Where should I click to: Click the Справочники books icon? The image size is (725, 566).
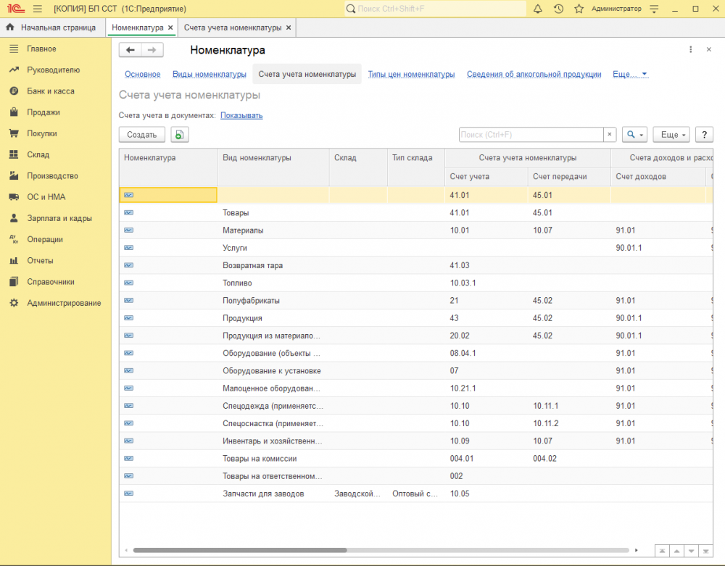(14, 282)
